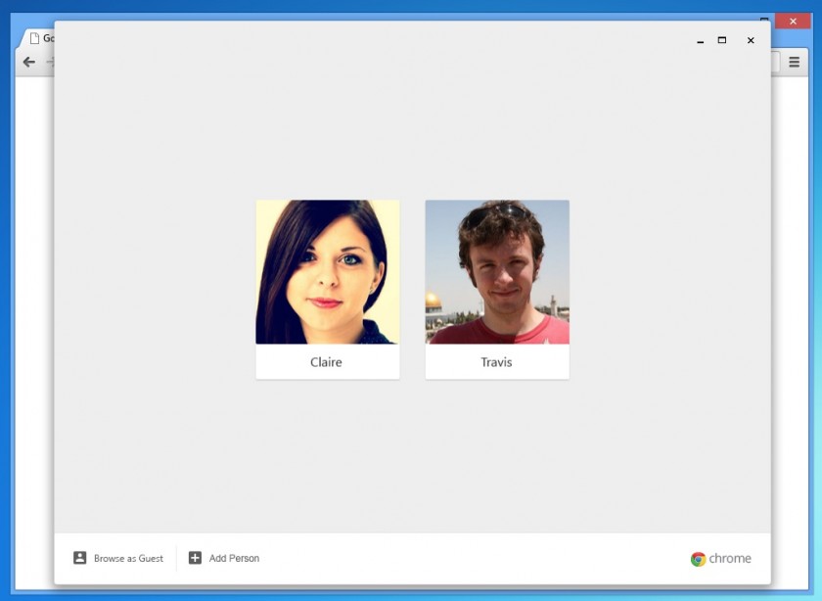Click Add Person
Image resolution: width=822 pixels, height=601 pixels.
[x=235, y=558]
